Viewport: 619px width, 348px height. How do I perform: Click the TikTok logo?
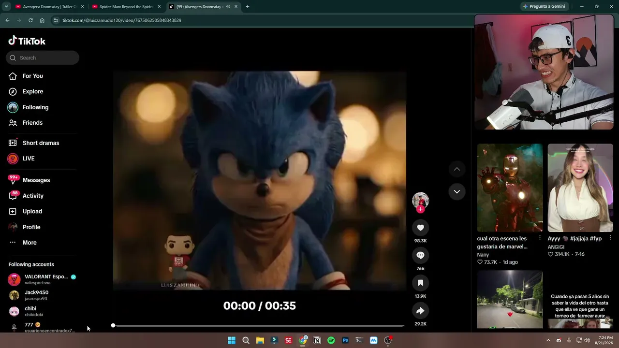pyautogui.click(x=27, y=41)
